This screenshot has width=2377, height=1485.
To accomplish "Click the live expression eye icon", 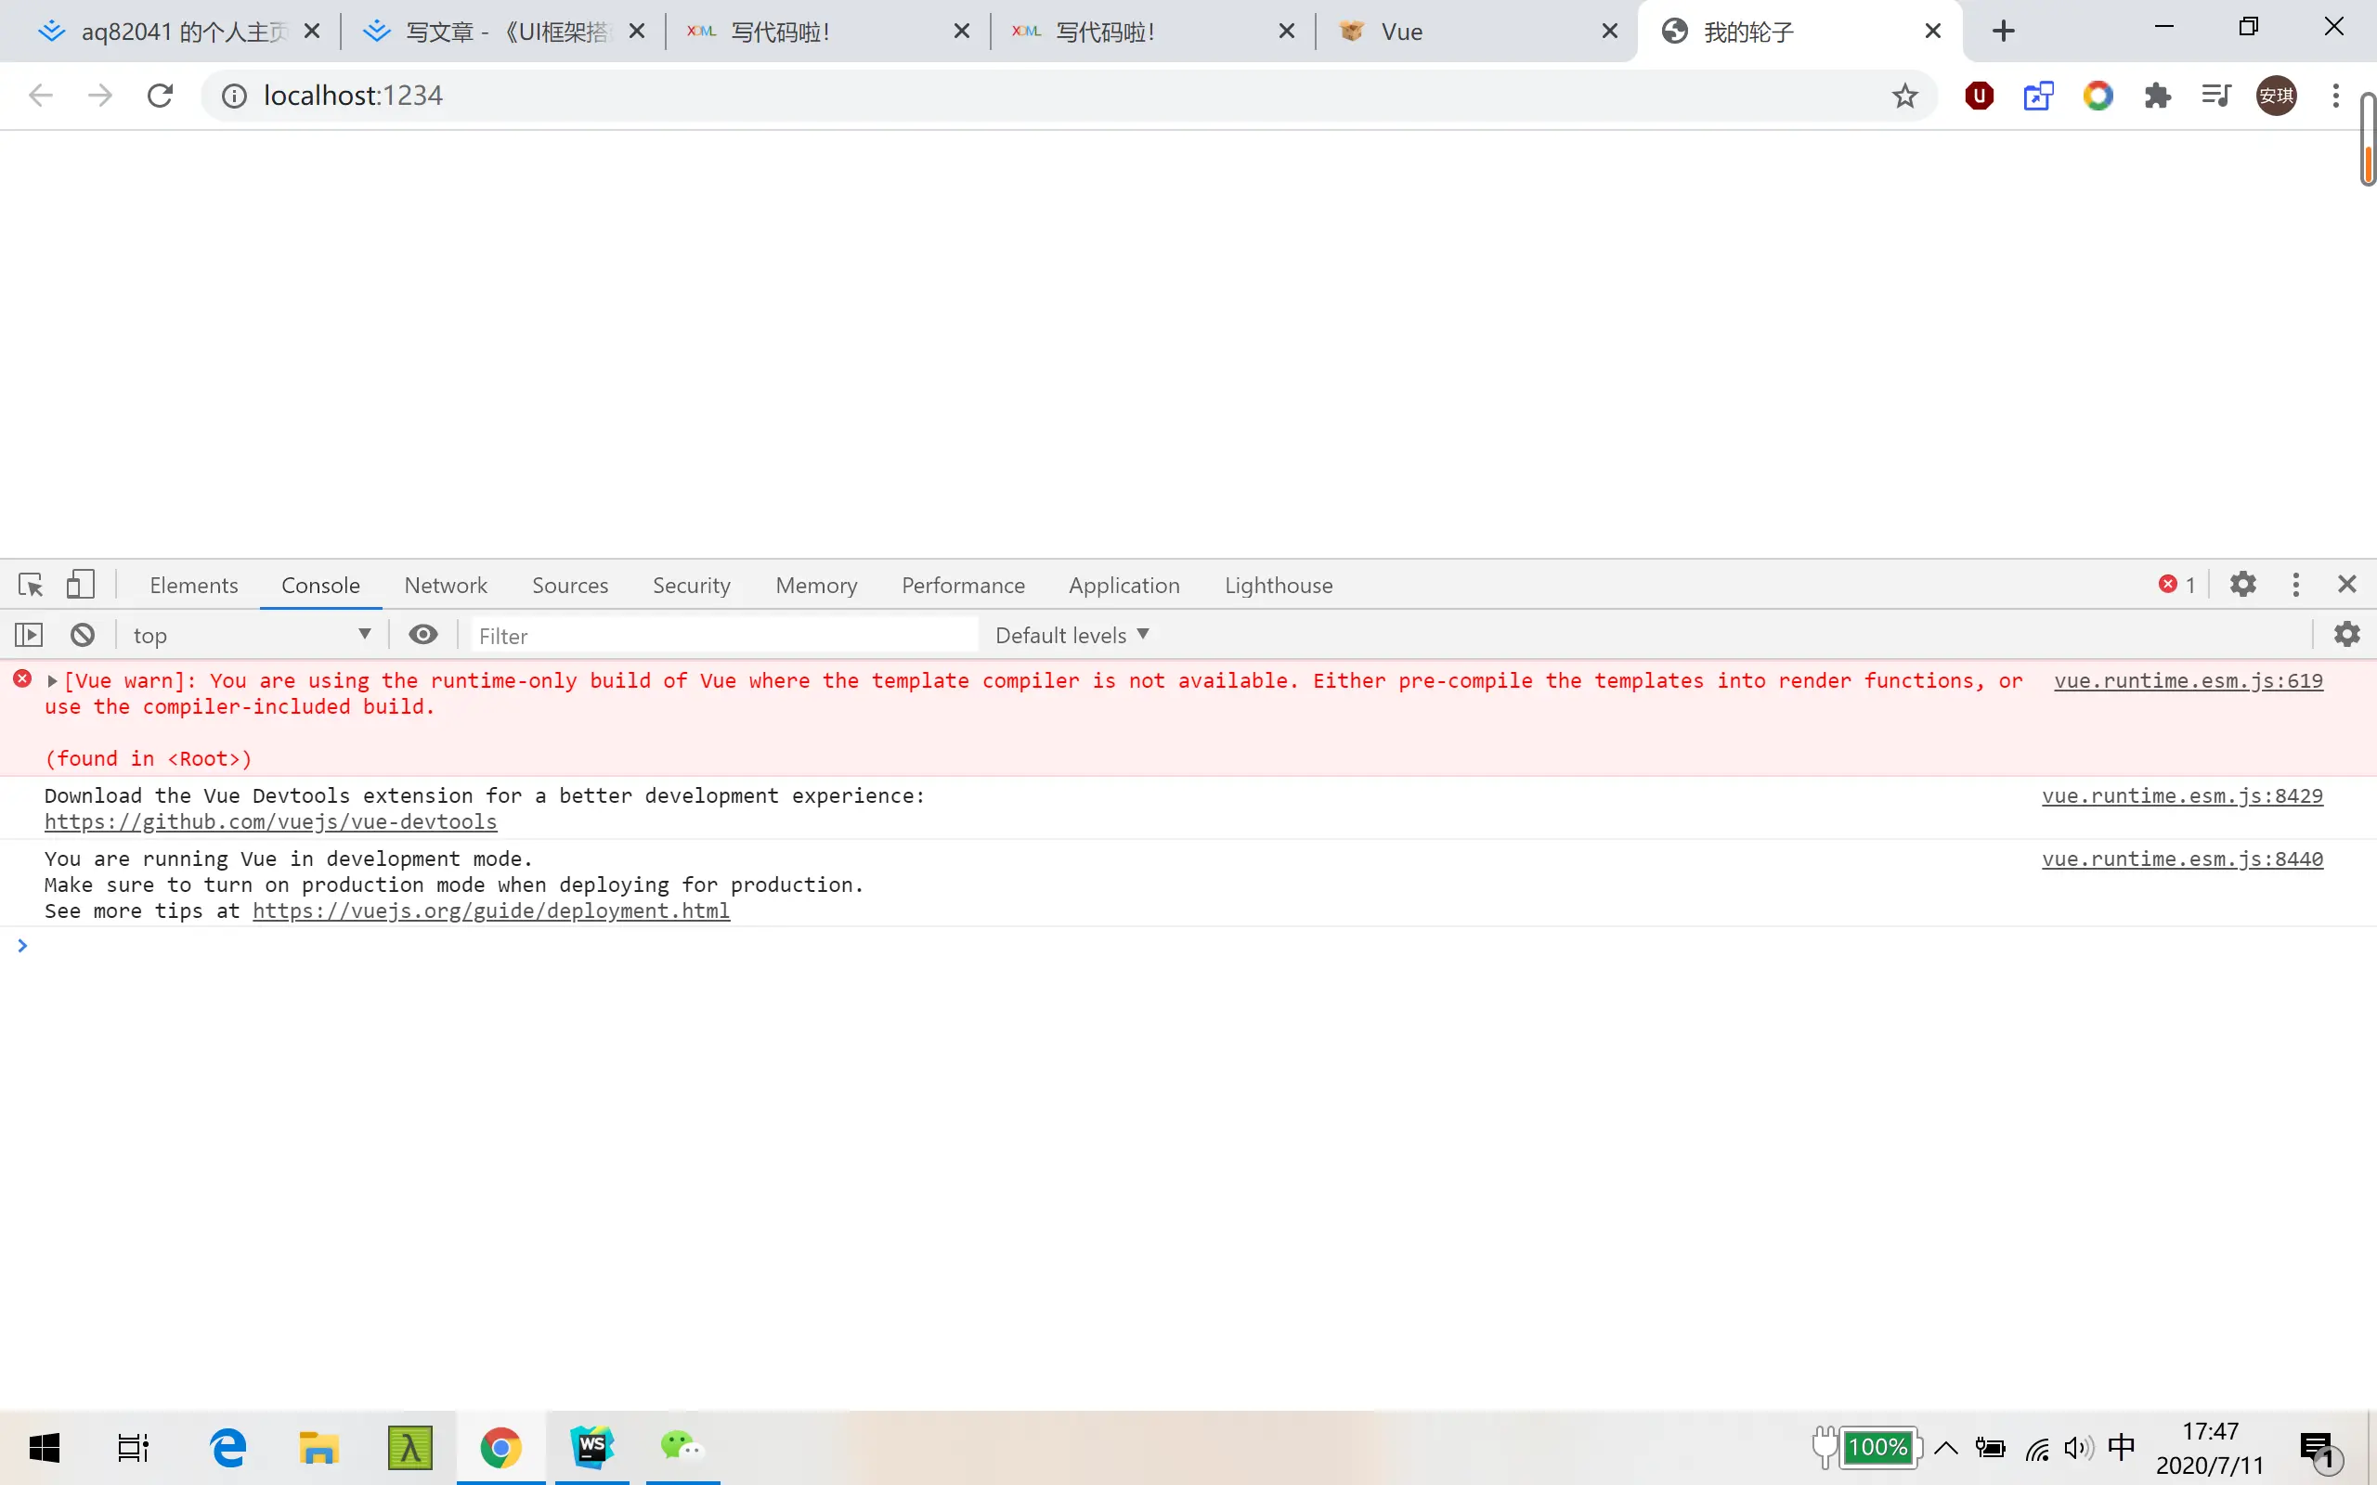I will [423, 636].
